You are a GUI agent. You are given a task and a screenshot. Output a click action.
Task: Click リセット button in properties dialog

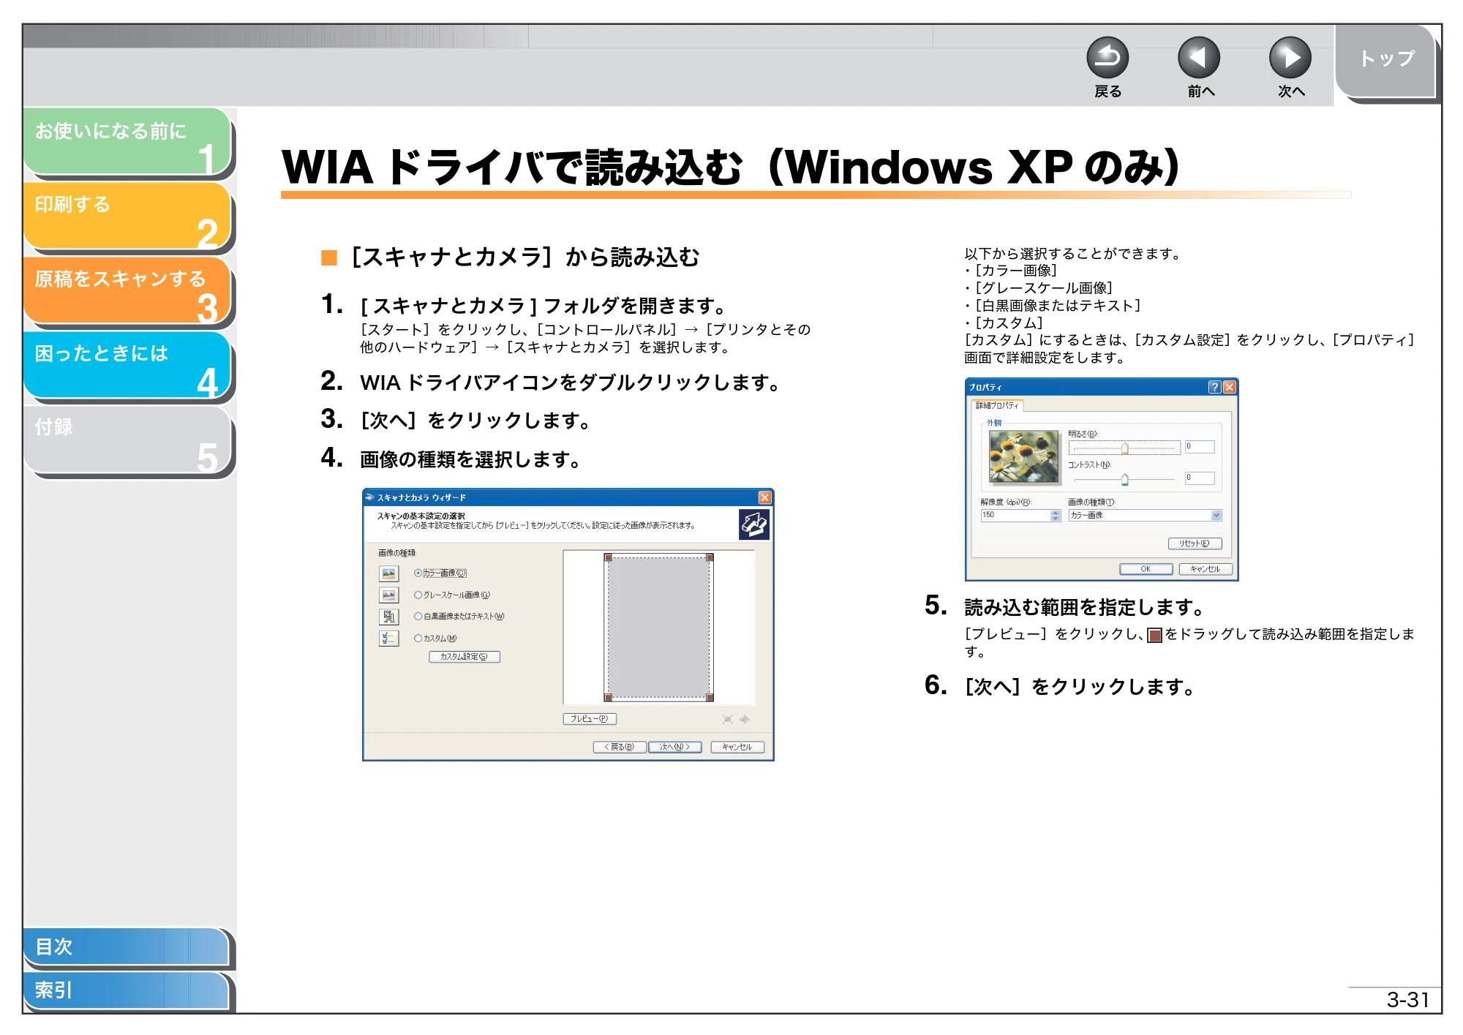1195,543
